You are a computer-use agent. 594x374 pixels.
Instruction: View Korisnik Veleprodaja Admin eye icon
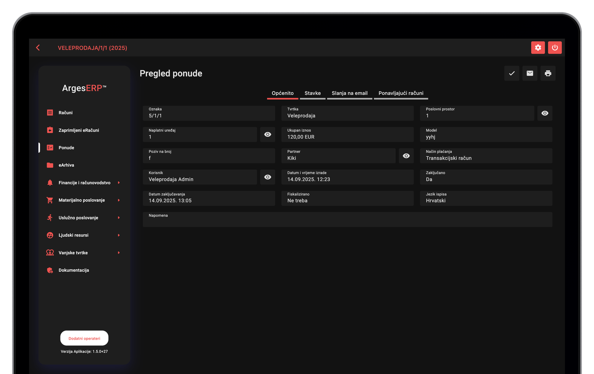tap(268, 177)
